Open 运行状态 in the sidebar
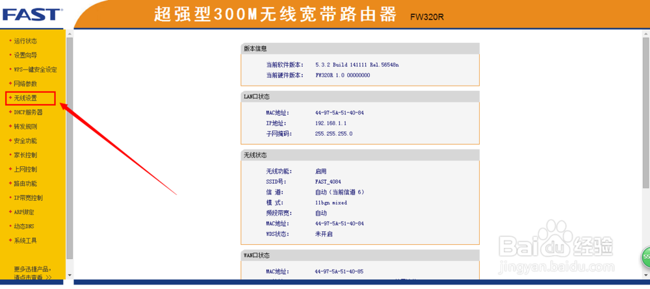This screenshot has width=650, height=289. (x=25, y=41)
